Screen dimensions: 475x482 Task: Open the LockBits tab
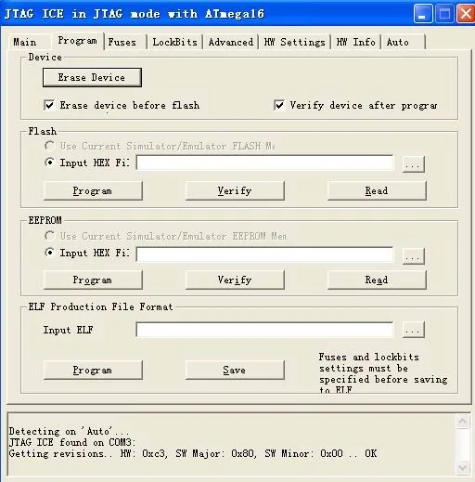[x=174, y=42]
